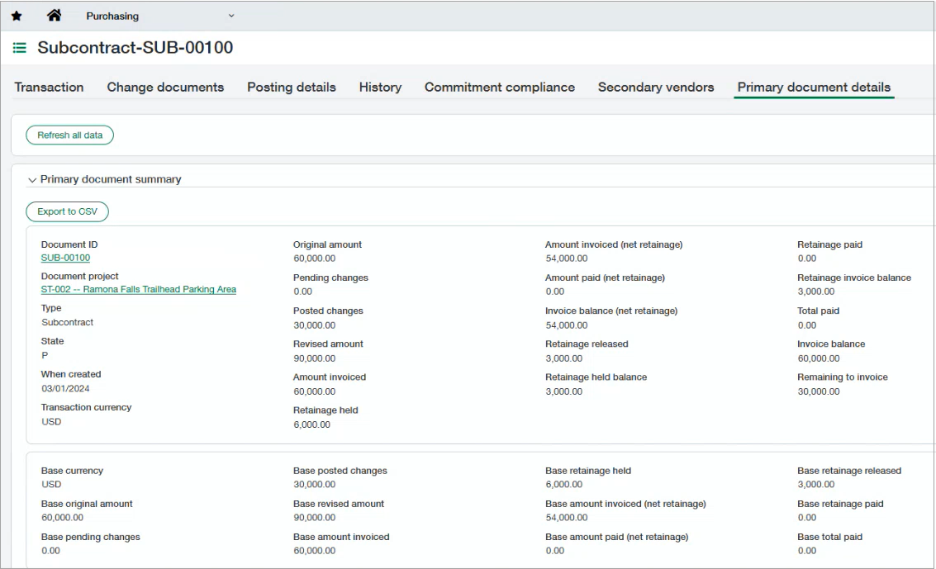View the History tab
This screenshot has height=569, width=936.
pos(380,87)
